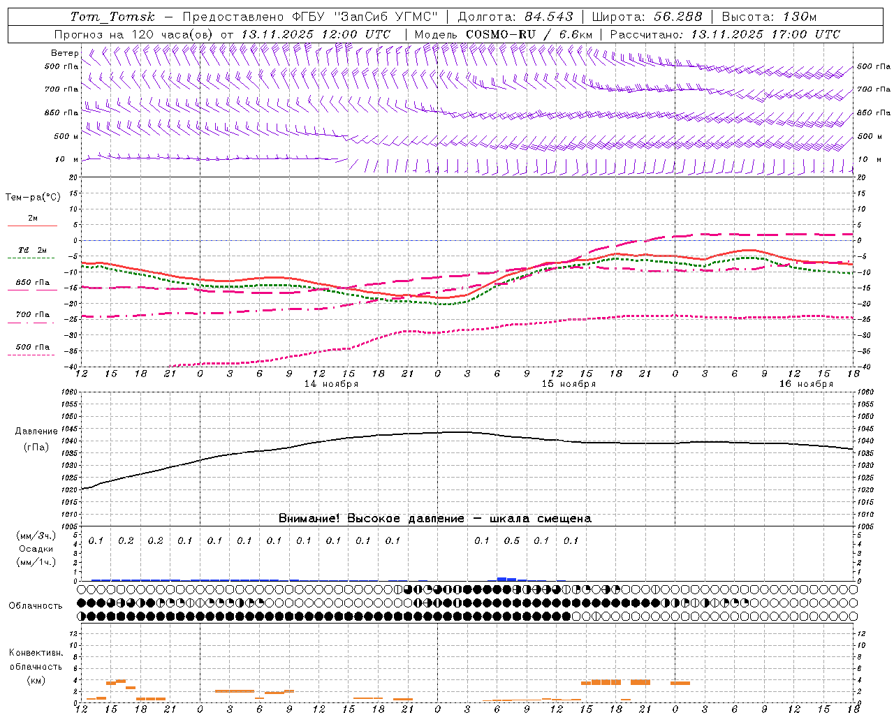Click the 16 ноября date label
The image size is (894, 715).
tap(806, 384)
